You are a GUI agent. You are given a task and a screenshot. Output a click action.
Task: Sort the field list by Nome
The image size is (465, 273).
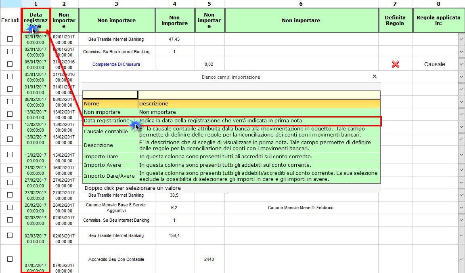coord(110,103)
